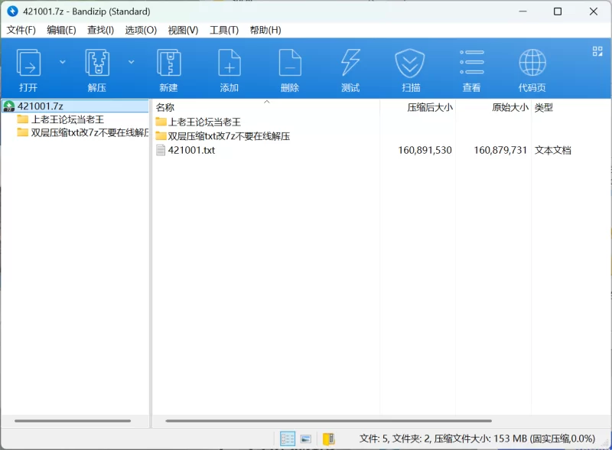
Task: Select the 421001.txt file in the list
Action: (191, 151)
